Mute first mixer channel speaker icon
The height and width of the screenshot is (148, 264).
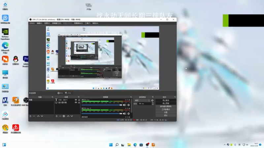124,105
